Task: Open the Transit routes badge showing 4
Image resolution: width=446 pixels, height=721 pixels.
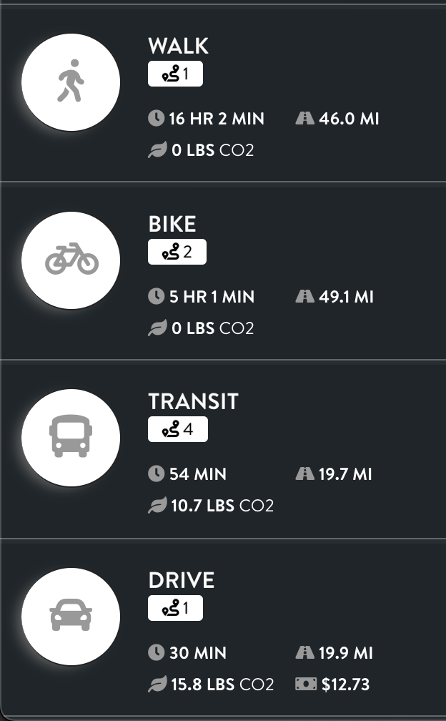Action: pos(178,429)
